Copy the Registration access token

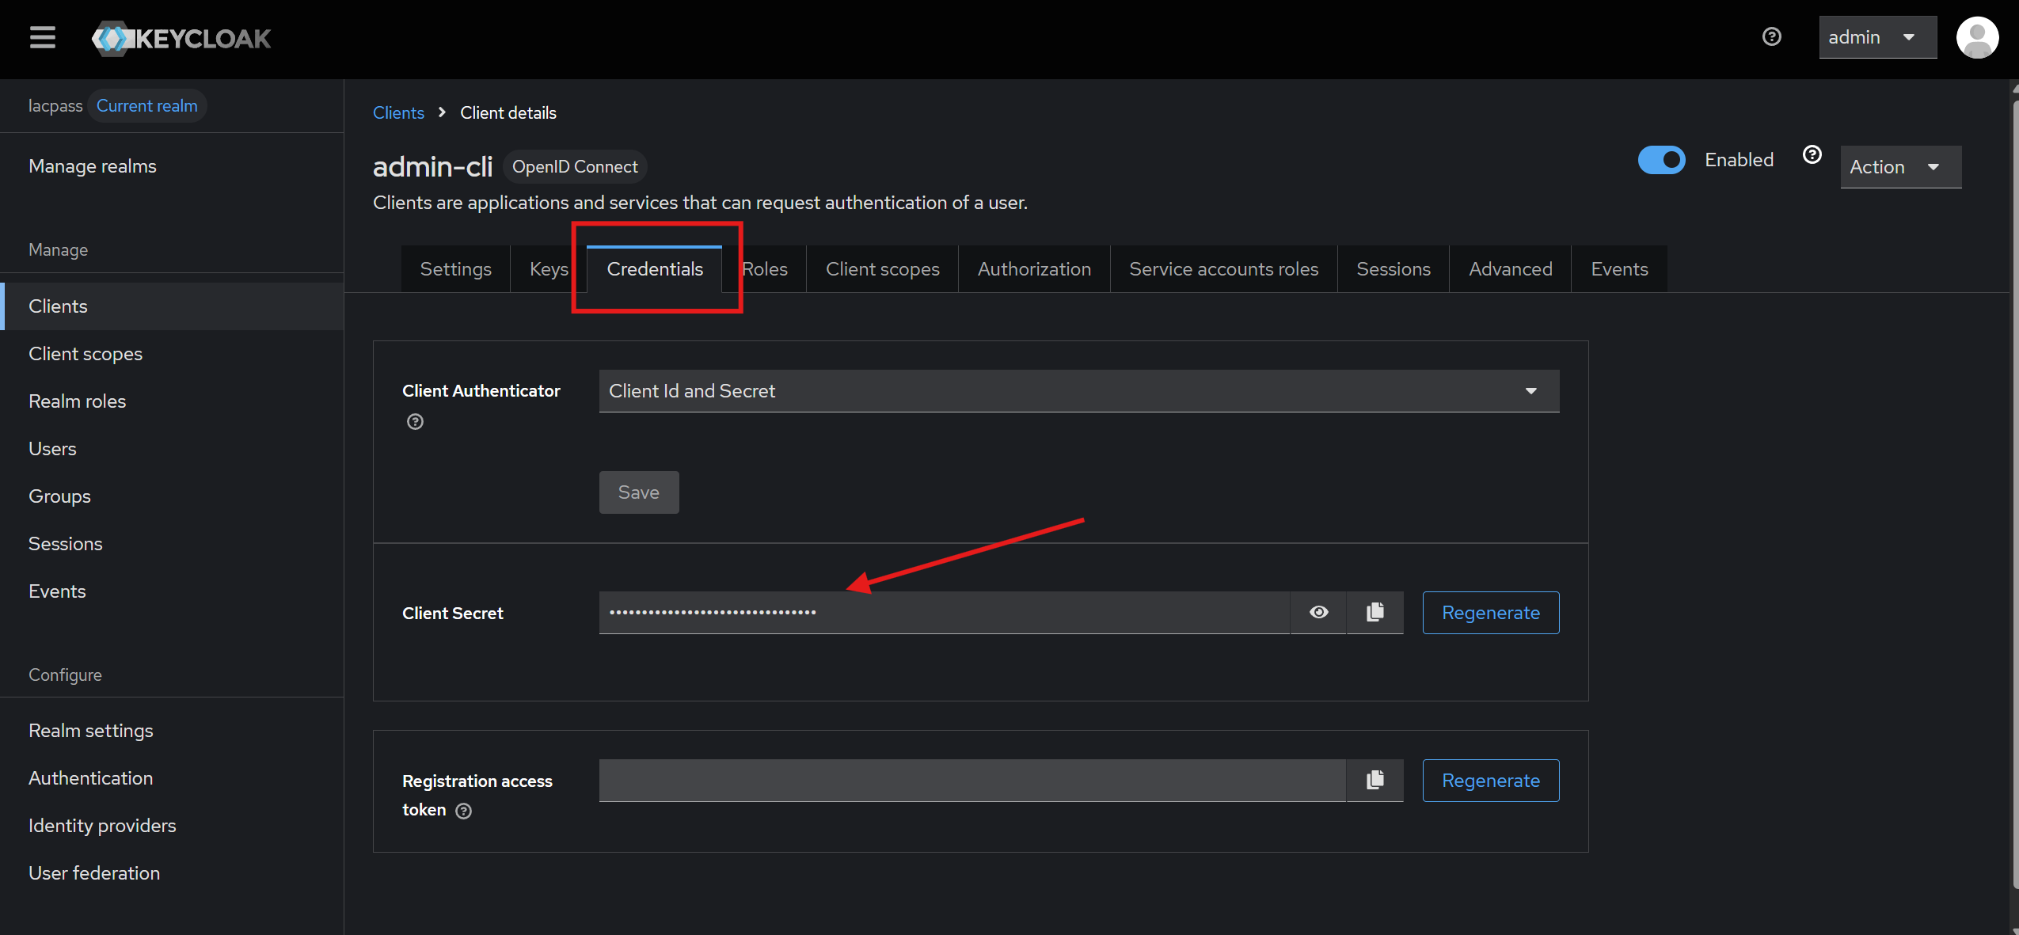point(1375,780)
